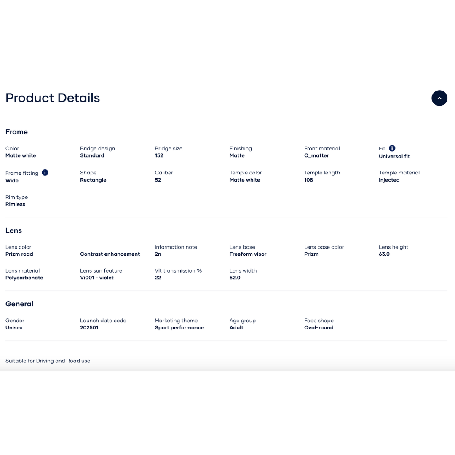Click the Matte white color value

click(x=21, y=155)
